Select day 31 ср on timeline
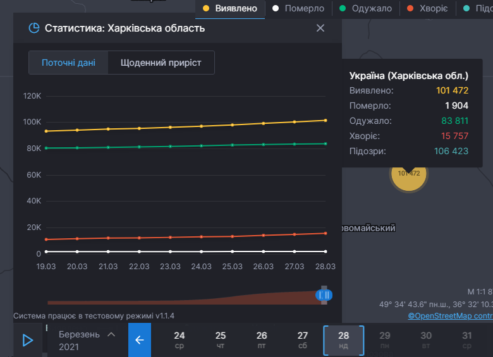493x357 pixels. click(x=467, y=340)
